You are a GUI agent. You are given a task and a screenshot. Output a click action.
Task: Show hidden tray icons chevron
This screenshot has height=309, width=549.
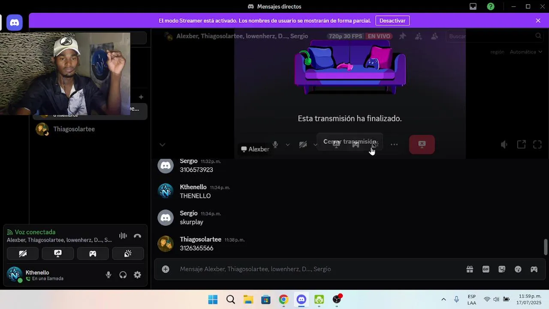coord(443,300)
